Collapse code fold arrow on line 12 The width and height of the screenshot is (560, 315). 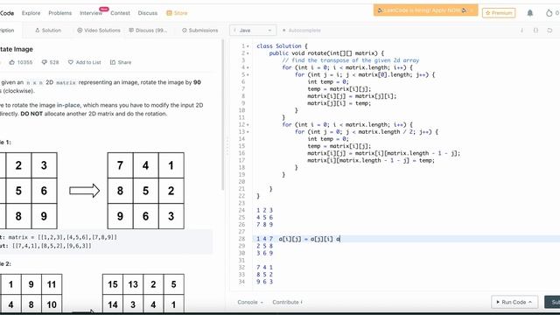(248, 124)
